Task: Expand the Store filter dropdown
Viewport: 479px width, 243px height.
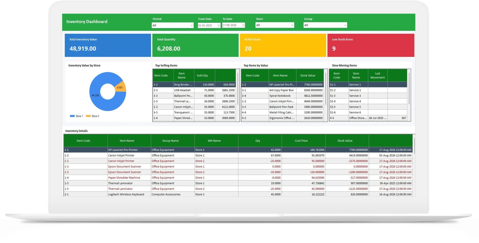Action: (x=292, y=25)
